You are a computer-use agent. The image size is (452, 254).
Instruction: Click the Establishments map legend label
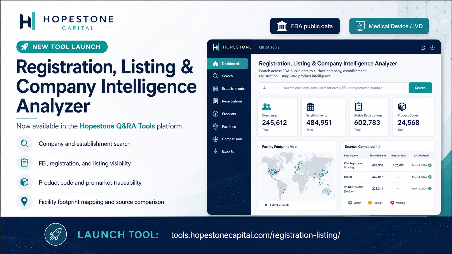[x=280, y=205]
